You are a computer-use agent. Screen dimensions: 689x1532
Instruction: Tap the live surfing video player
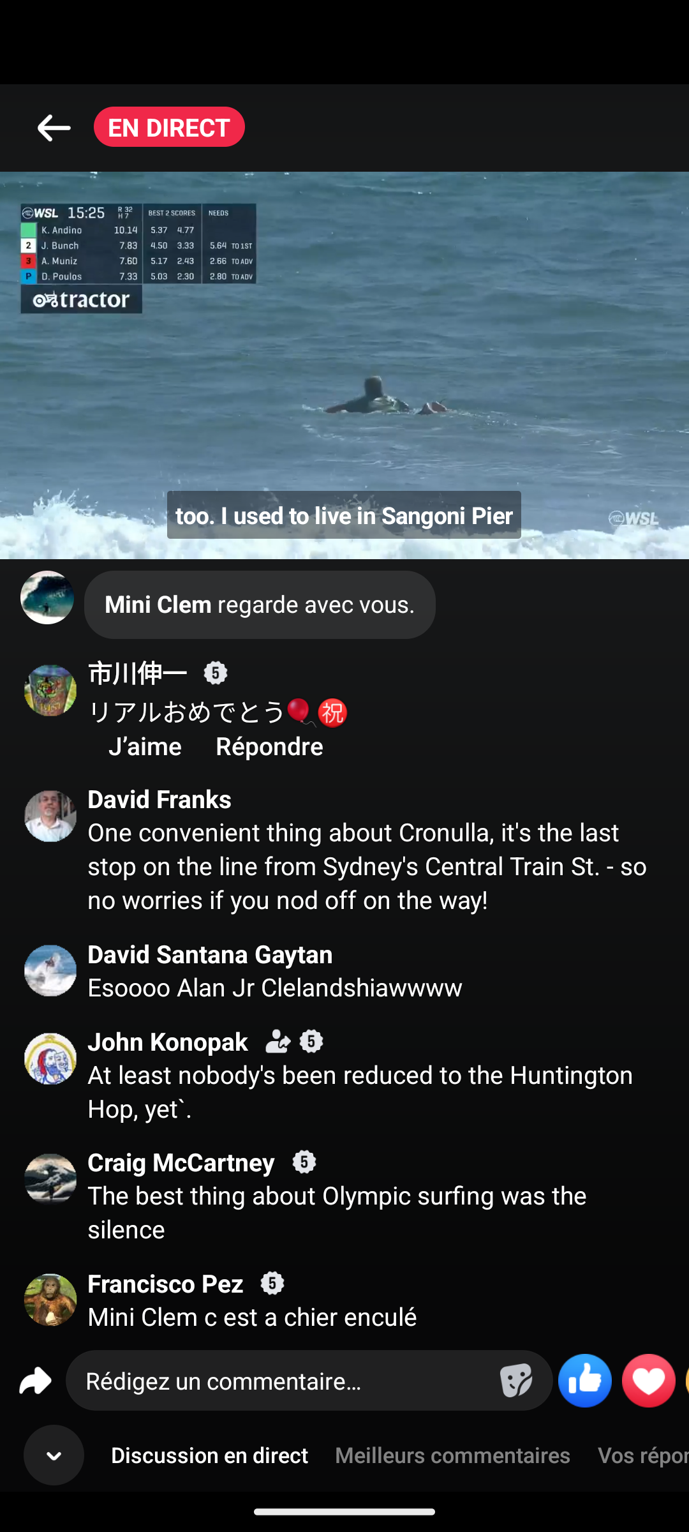(344, 365)
